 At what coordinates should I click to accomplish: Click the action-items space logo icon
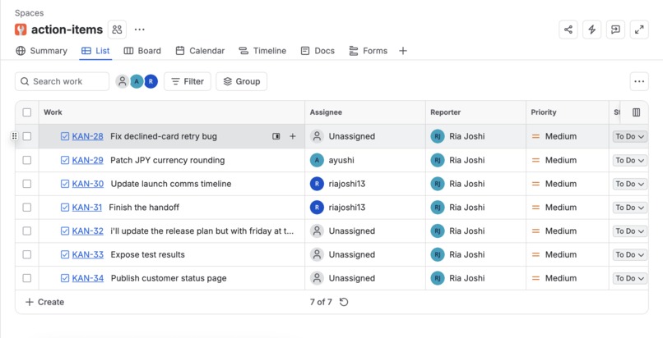(21, 30)
